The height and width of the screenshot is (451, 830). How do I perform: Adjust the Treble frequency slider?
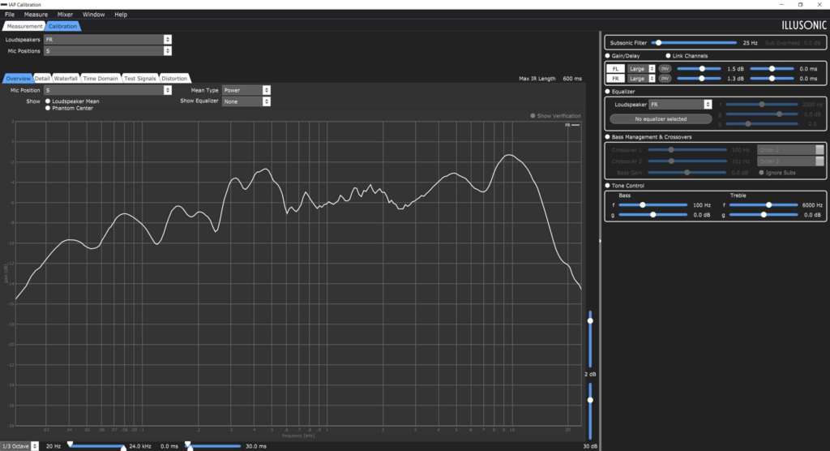coord(764,205)
